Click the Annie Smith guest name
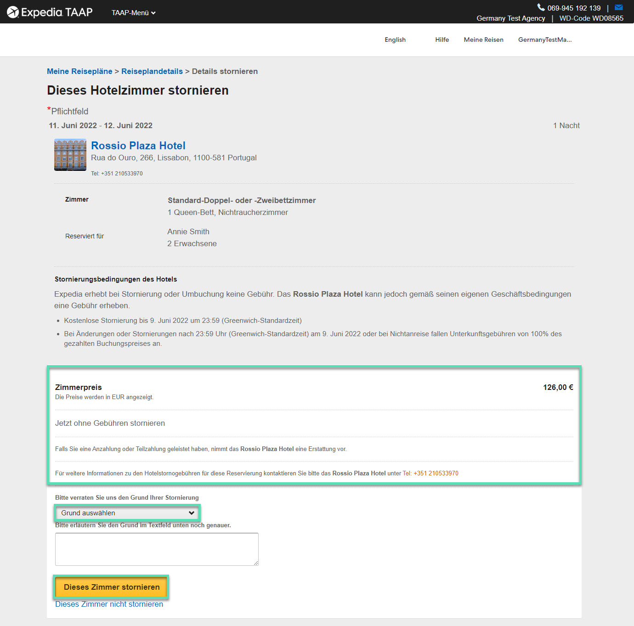The height and width of the screenshot is (626, 634). point(188,231)
